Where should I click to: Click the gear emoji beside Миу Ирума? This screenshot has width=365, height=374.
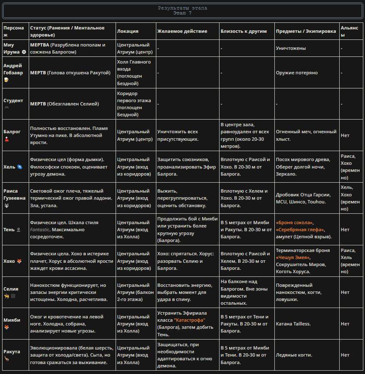(24, 52)
